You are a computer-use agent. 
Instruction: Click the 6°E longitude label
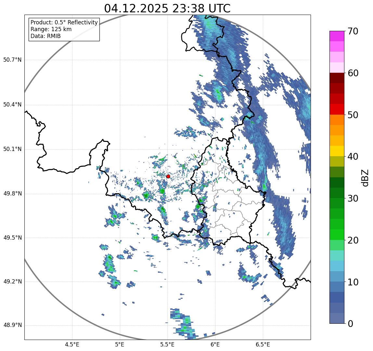pyautogui.click(x=215, y=345)
